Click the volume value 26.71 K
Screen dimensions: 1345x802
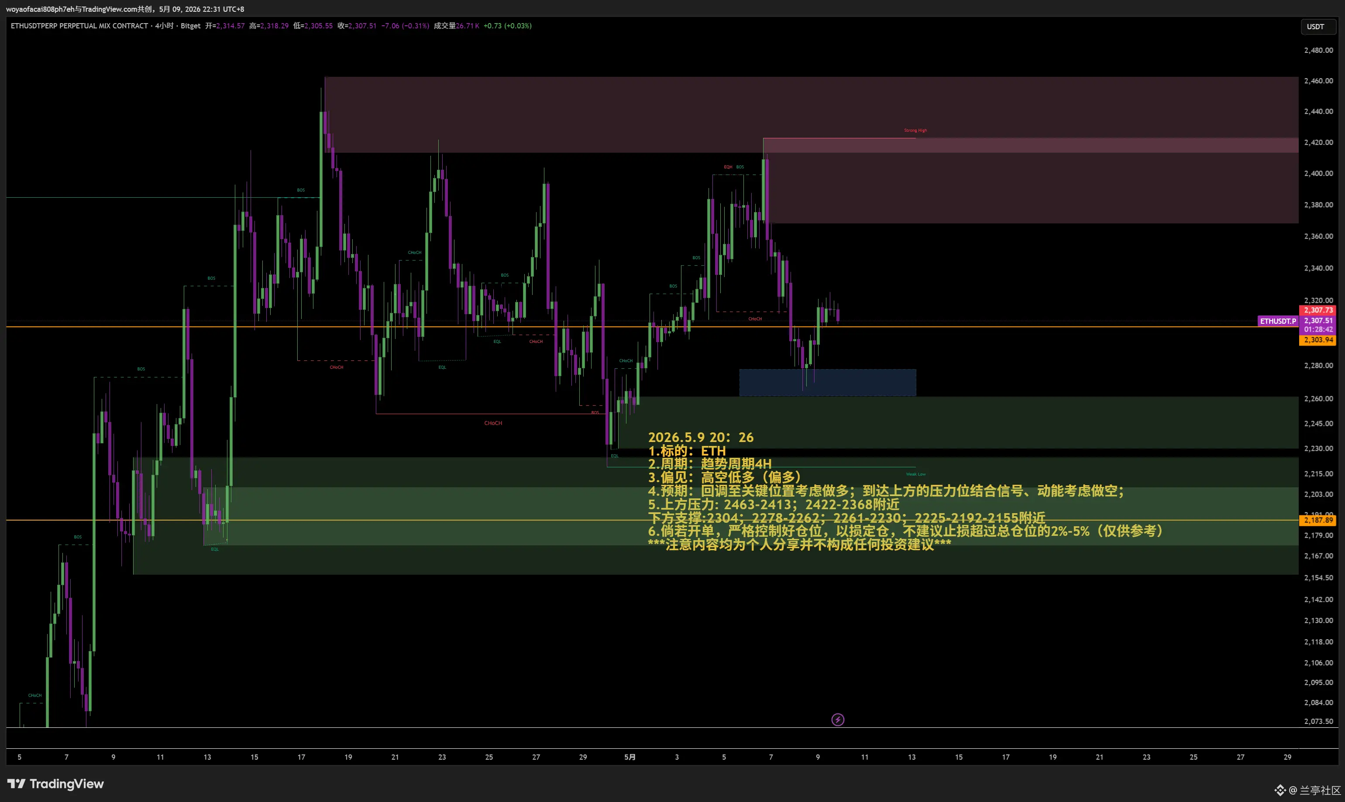tap(468, 25)
